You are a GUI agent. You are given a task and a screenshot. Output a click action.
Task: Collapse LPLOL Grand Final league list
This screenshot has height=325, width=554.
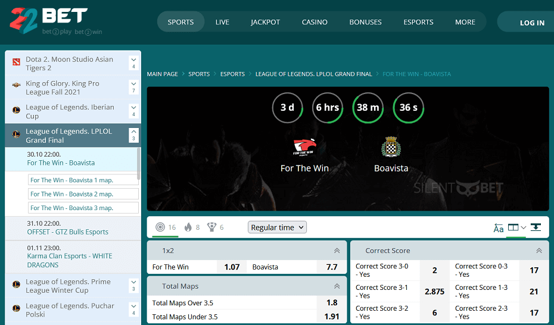click(133, 135)
